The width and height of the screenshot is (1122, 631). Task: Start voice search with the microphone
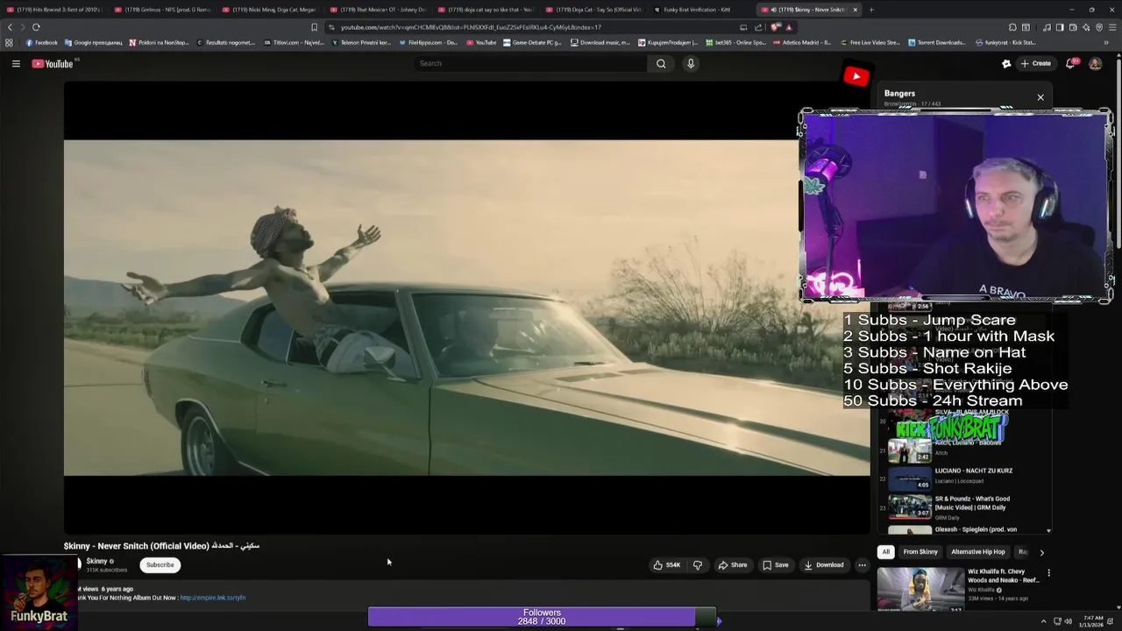pyautogui.click(x=691, y=63)
